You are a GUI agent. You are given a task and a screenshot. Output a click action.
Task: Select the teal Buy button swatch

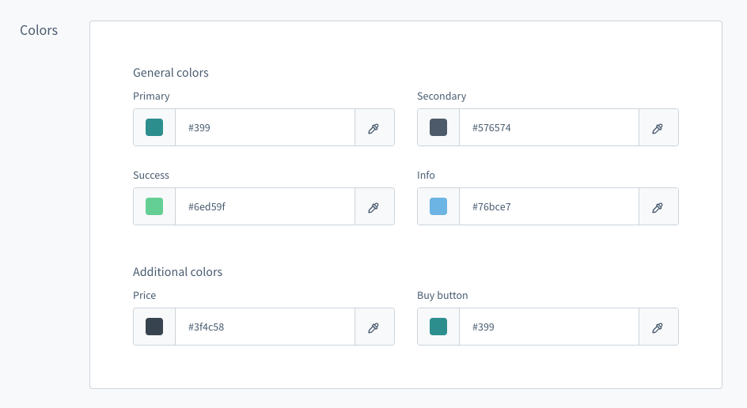(x=438, y=327)
